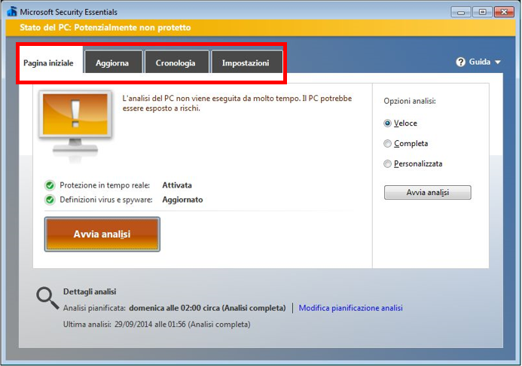Click the magnifying glass Dettagli analisi icon

(47, 298)
